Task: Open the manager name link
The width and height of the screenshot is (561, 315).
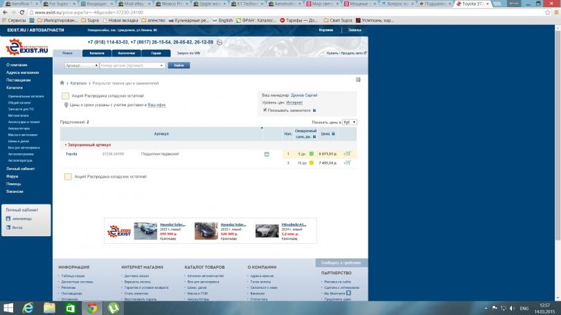Action: coord(304,95)
